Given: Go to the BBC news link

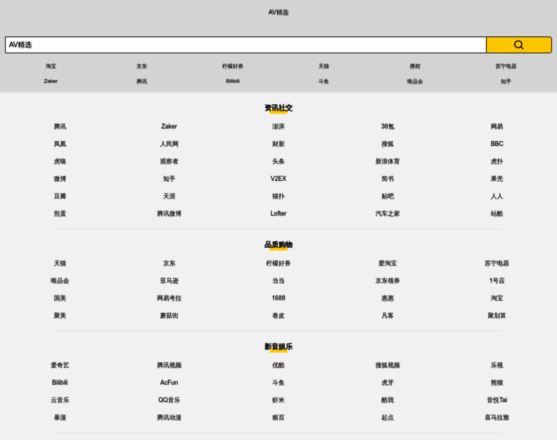Looking at the screenshot, I should [x=497, y=144].
